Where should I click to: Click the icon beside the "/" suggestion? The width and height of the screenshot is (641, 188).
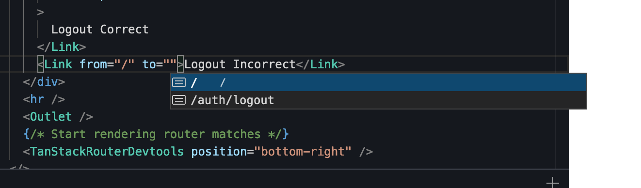179,82
